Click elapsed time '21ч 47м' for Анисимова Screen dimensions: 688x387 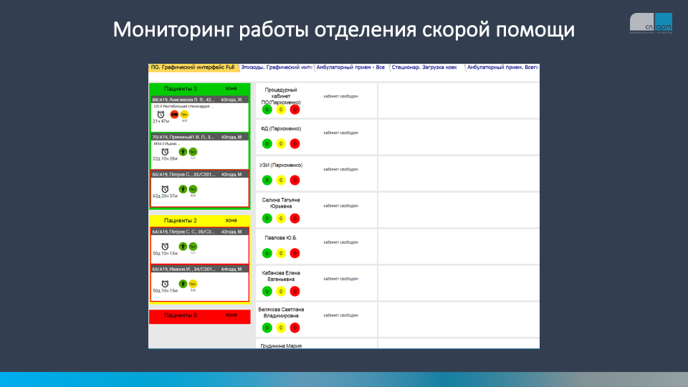click(x=161, y=122)
